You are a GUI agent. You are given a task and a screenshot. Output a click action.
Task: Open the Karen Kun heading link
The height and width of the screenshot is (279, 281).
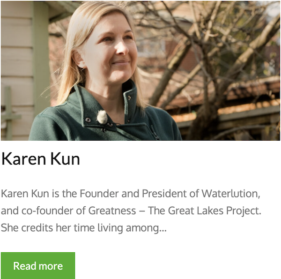pyautogui.click(x=40, y=158)
